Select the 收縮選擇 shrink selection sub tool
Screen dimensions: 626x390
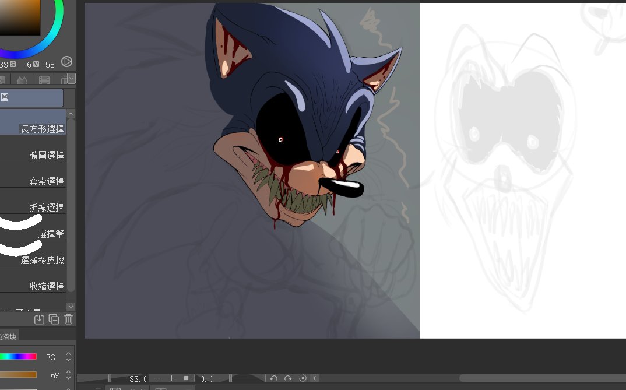click(33, 280)
